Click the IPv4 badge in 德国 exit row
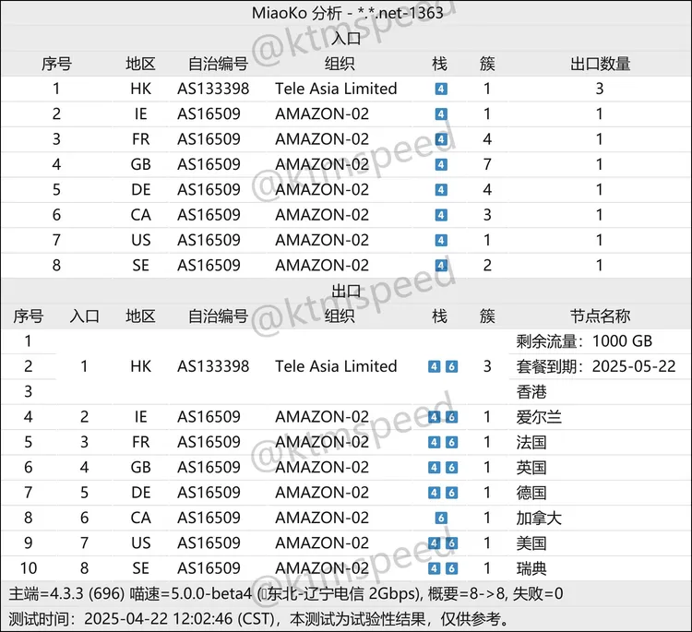692x632 pixels. click(x=435, y=493)
